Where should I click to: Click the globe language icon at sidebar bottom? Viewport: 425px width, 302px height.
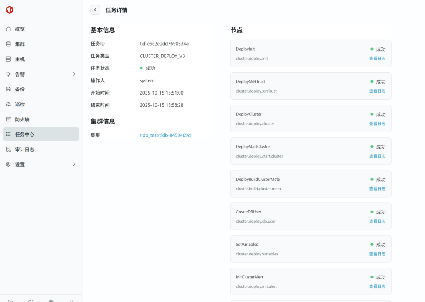pyautogui.click(x=51, y=300)
